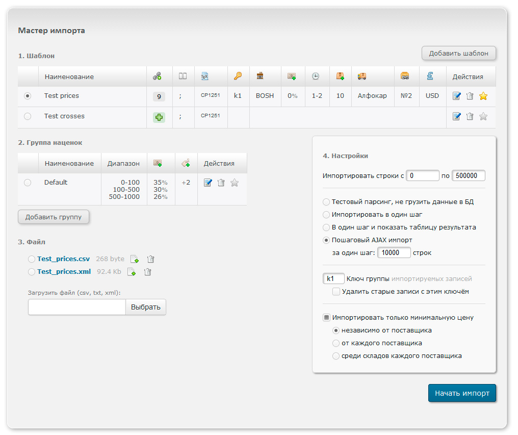The width and height of the screenshot is (518, 435).
Task: Click the rows-per-step field with 10000
Action: [394, 252]
